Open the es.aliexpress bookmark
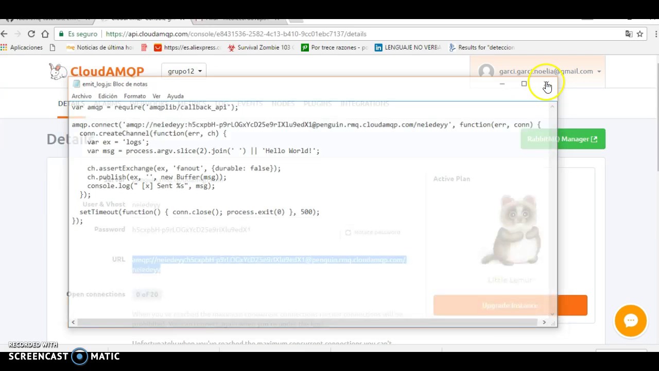Screen dimensions: 659x371 pyautogui.click(x=187, y=47)
